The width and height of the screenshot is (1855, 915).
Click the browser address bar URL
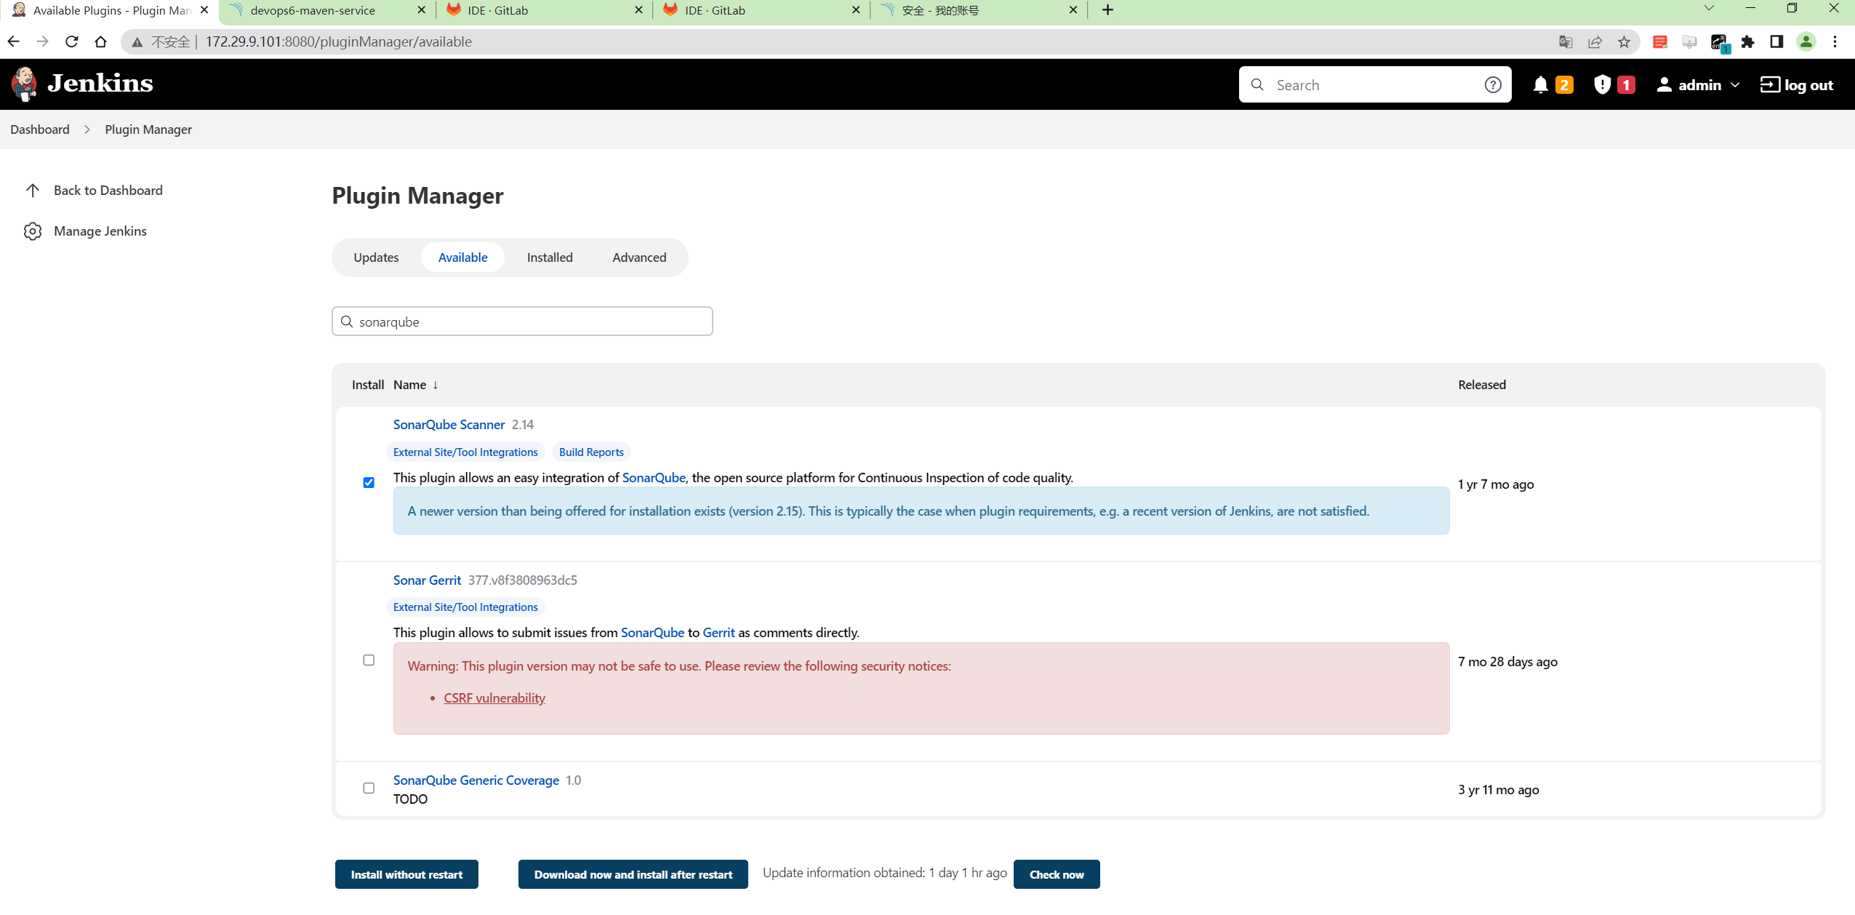(x=338, y=42)
